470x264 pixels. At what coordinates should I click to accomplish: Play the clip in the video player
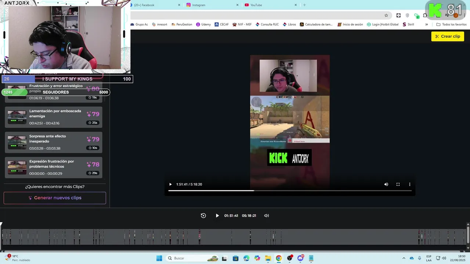(170, 184)
